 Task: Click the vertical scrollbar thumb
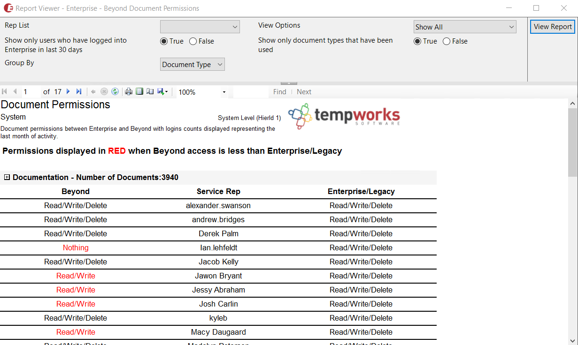pos(573,142)
